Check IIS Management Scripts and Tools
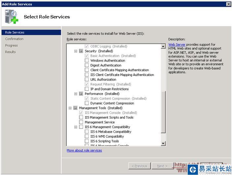 pyautogui.click(x=81, y=117)
